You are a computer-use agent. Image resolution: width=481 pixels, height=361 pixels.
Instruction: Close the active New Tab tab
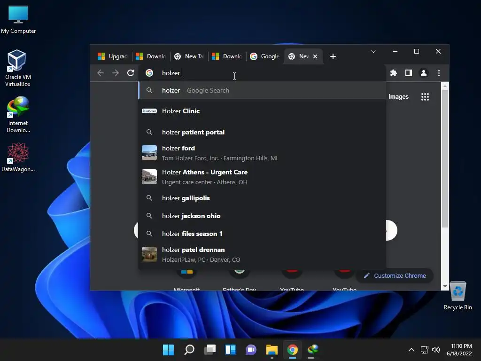[315, 56]
